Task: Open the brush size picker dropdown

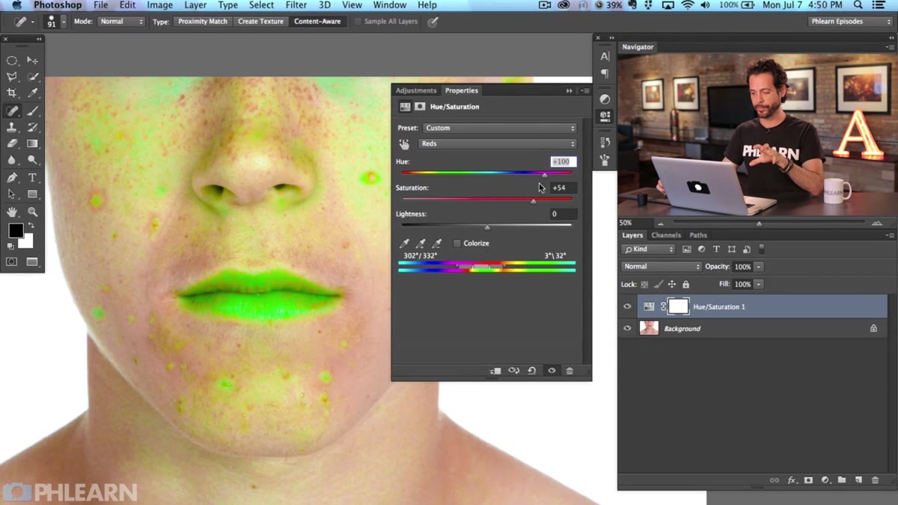Action: [64, 22]
